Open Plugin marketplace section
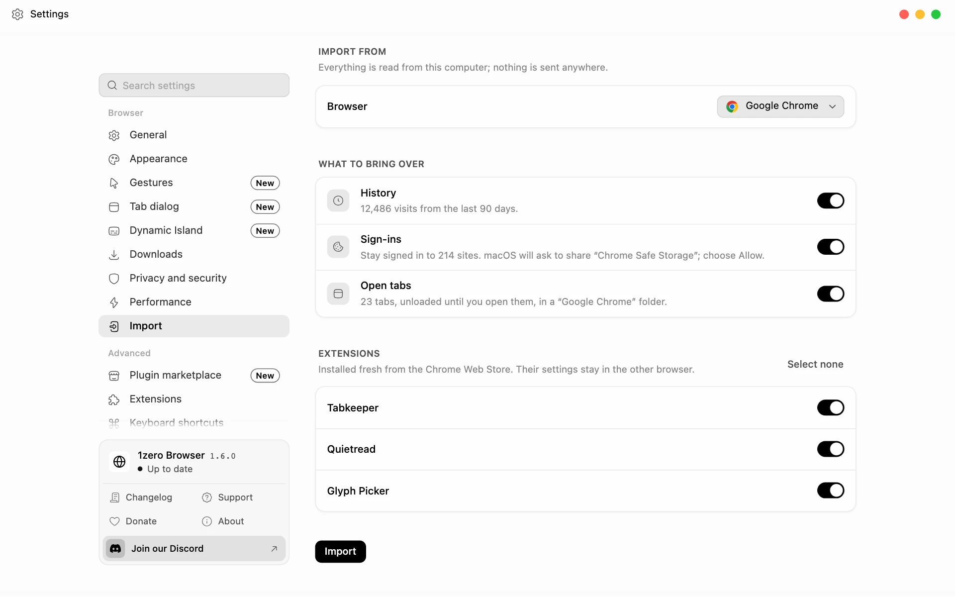The width and height of the screenshot is (955, 597). click(x=194, y=375)
